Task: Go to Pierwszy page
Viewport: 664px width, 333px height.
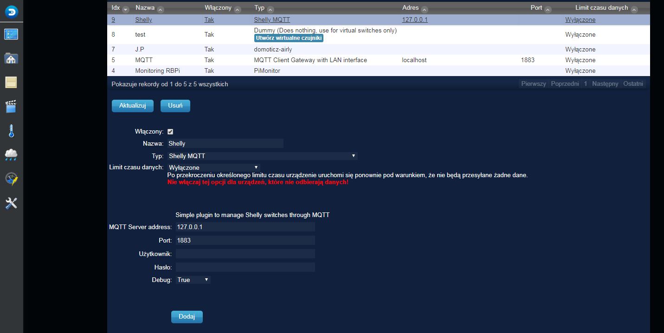Action: click(x=534, y=84)
